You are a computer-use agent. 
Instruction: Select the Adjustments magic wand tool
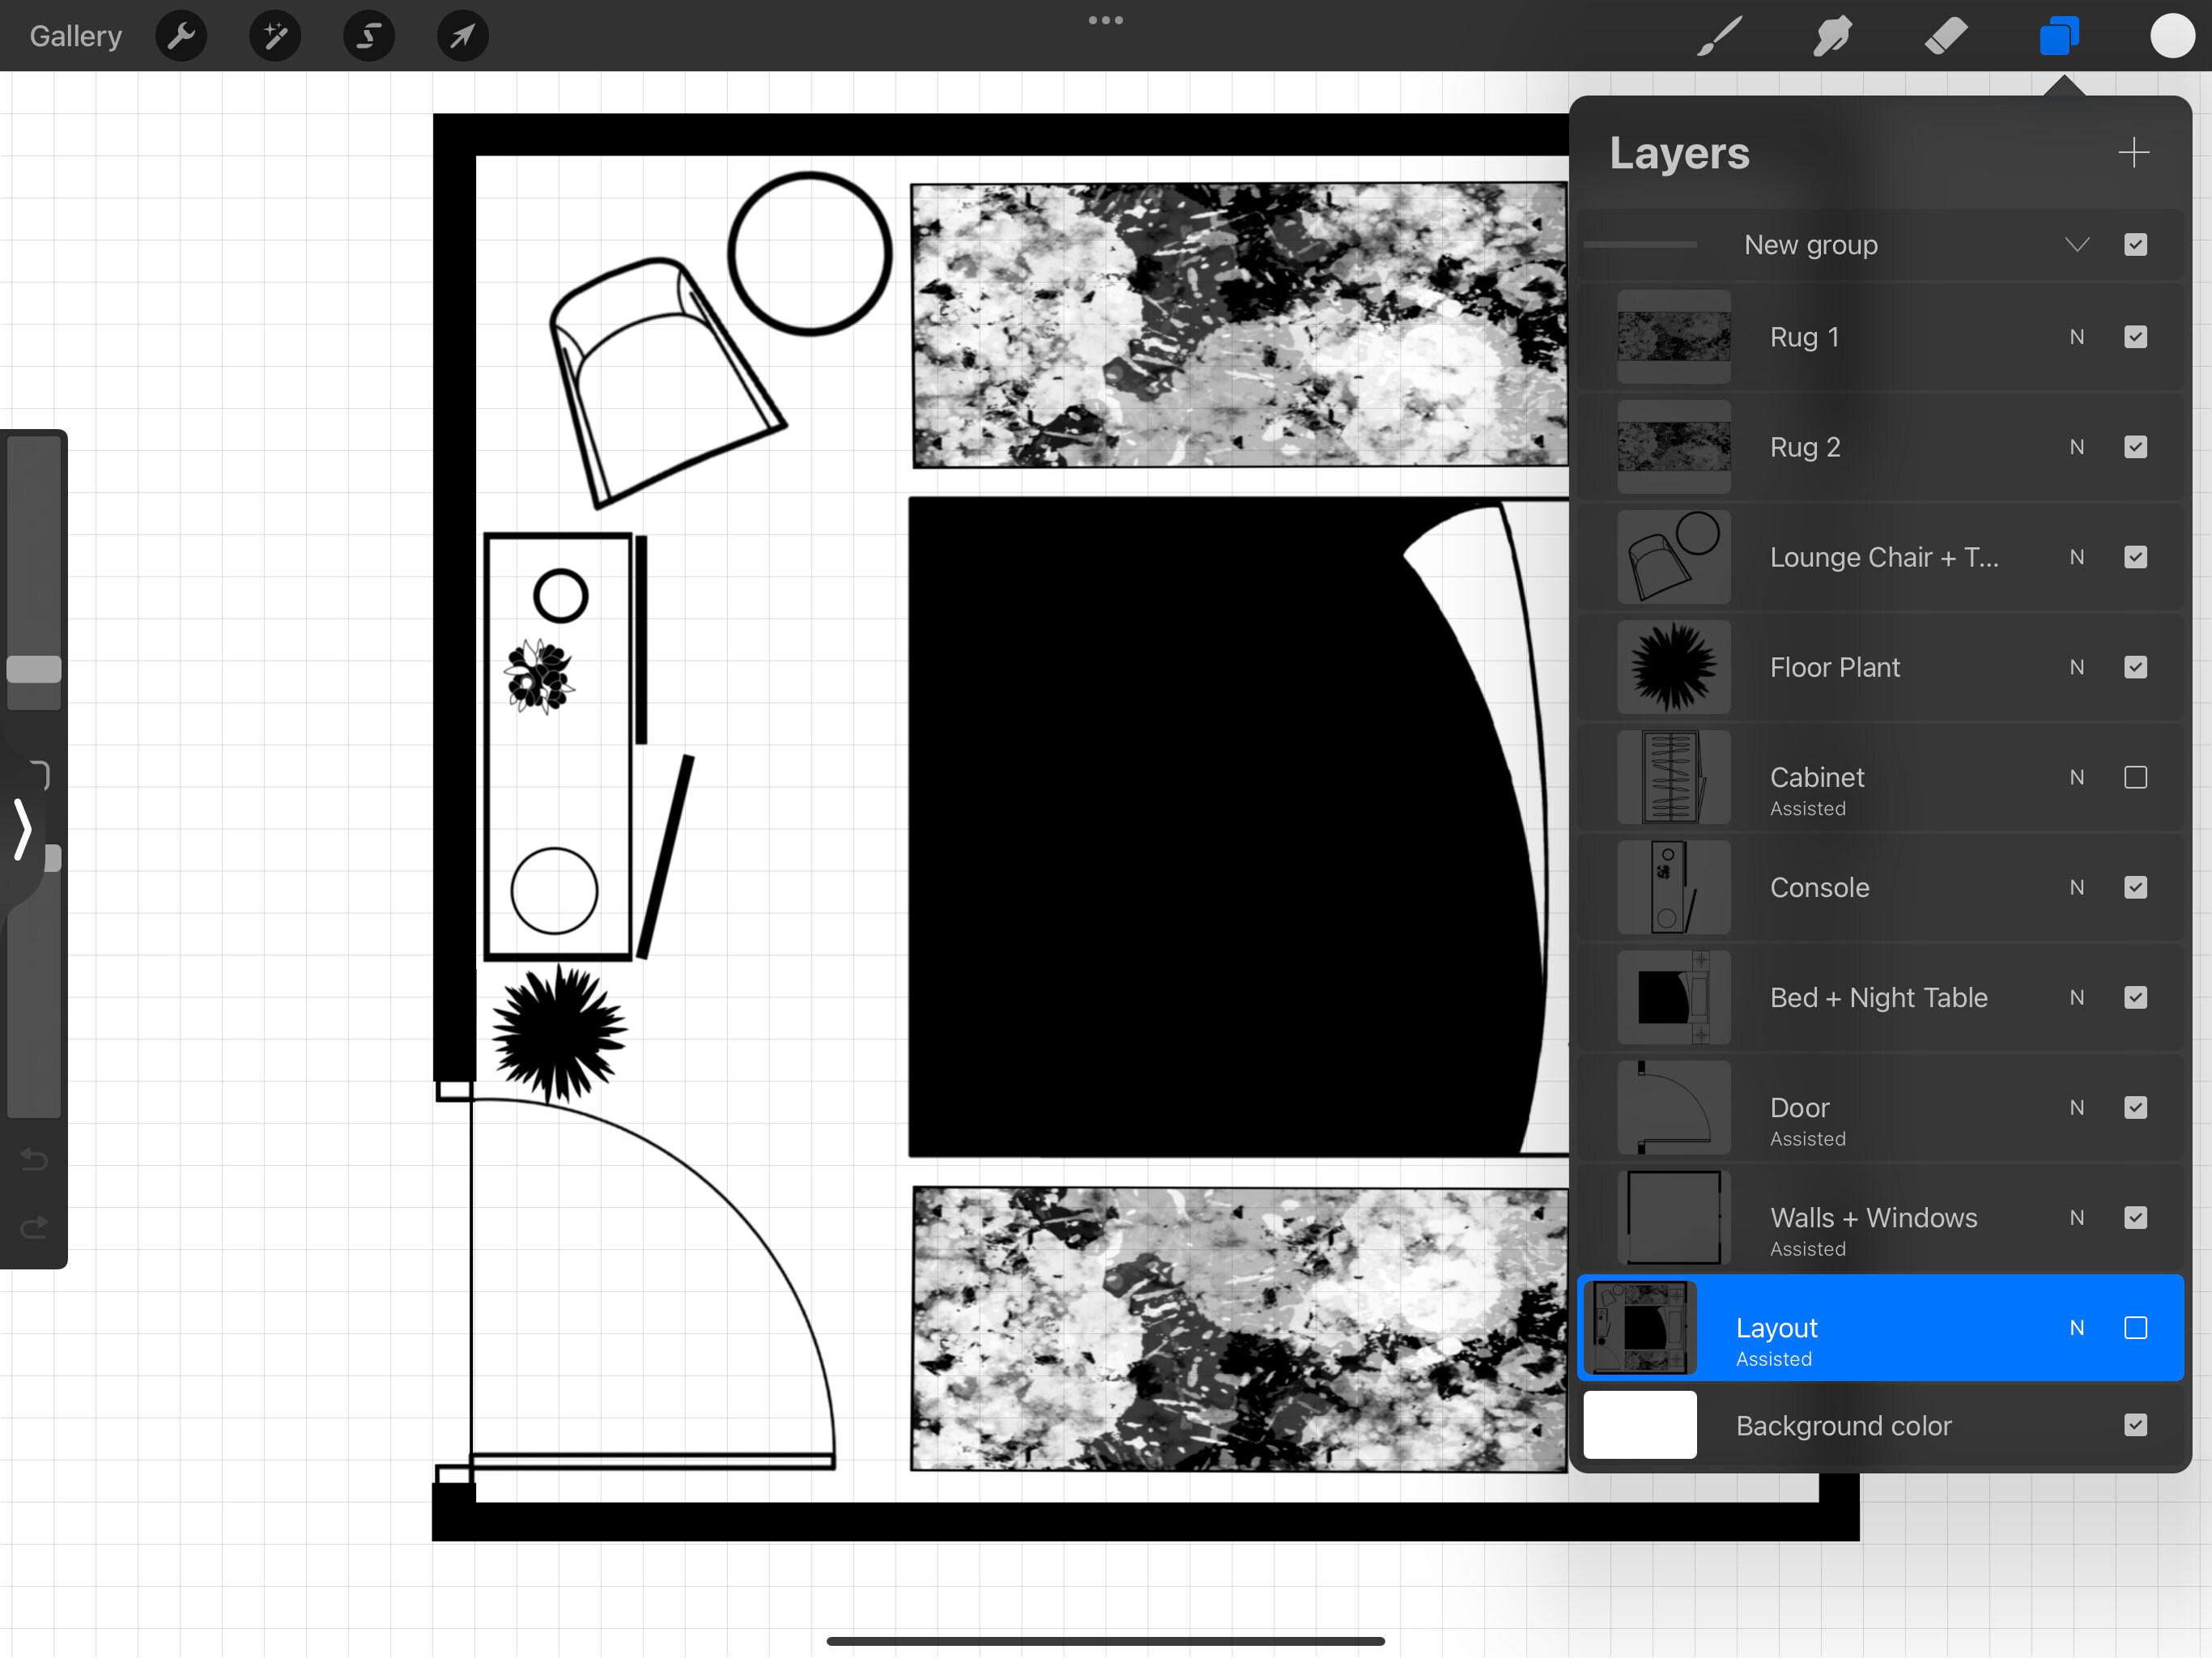tap(274, 35)
